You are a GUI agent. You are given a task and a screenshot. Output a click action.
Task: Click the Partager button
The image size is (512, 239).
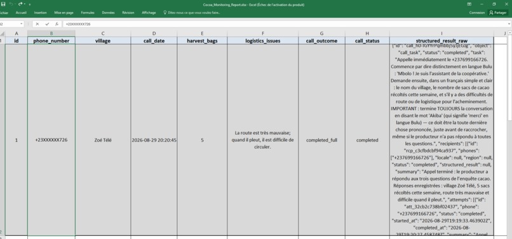pos(497,13)
